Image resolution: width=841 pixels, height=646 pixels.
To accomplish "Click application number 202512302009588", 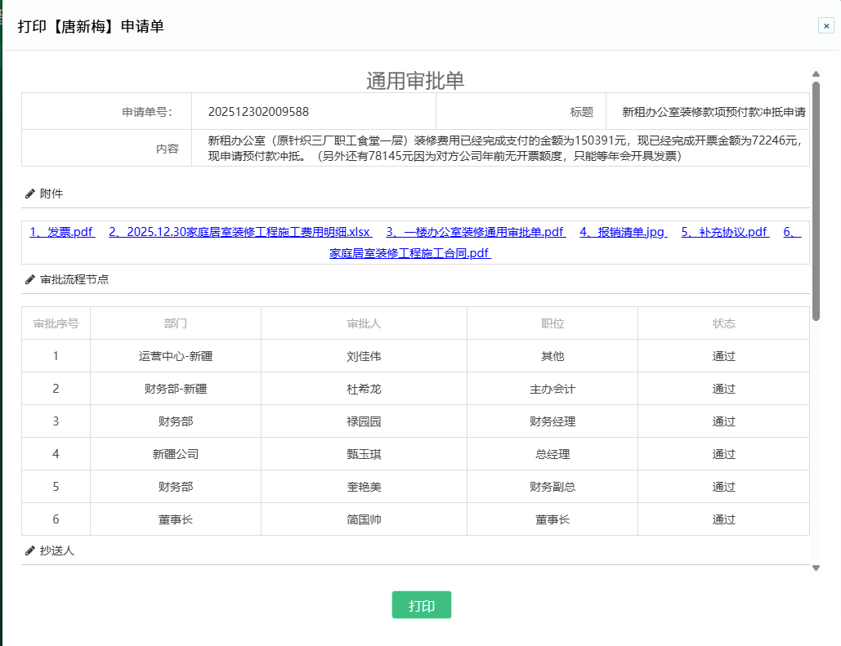I will [x=258, y=112].
